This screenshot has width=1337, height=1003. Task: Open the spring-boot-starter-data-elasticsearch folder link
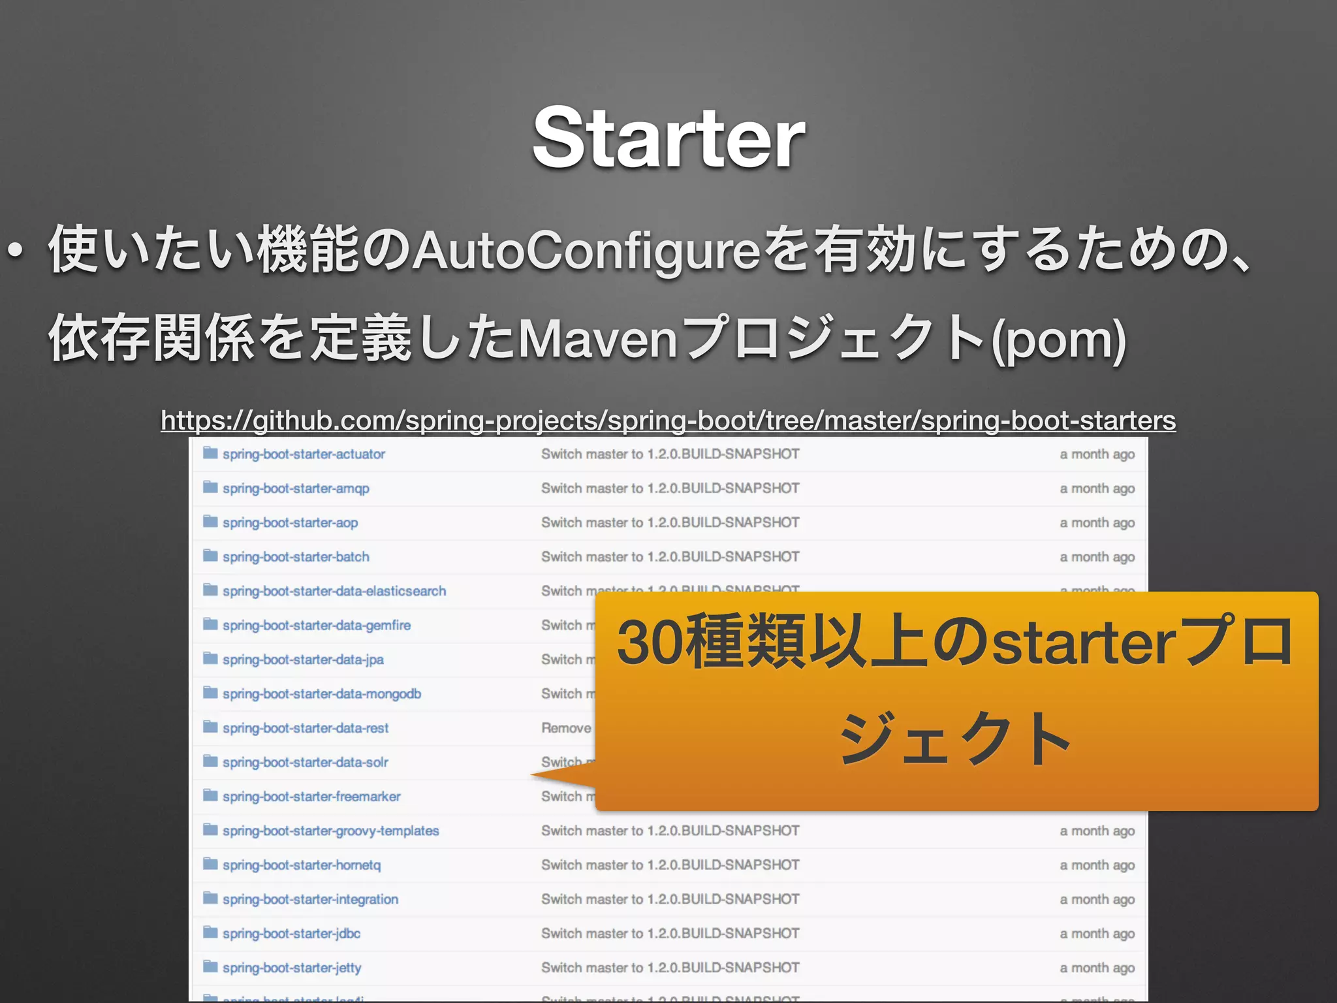click(334, 591)
